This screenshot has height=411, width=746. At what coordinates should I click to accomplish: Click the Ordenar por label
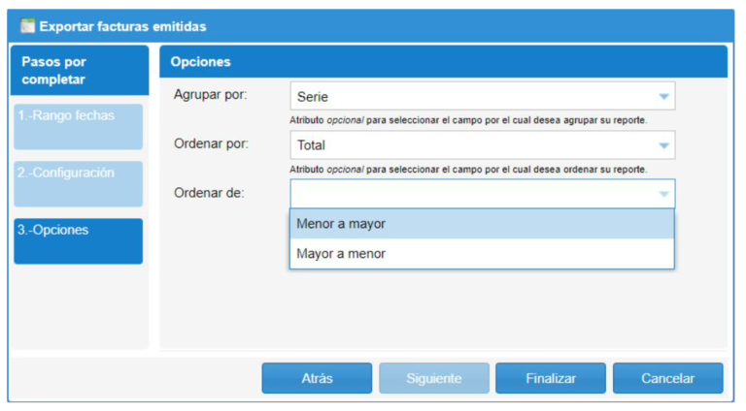[x=211, y=143]
